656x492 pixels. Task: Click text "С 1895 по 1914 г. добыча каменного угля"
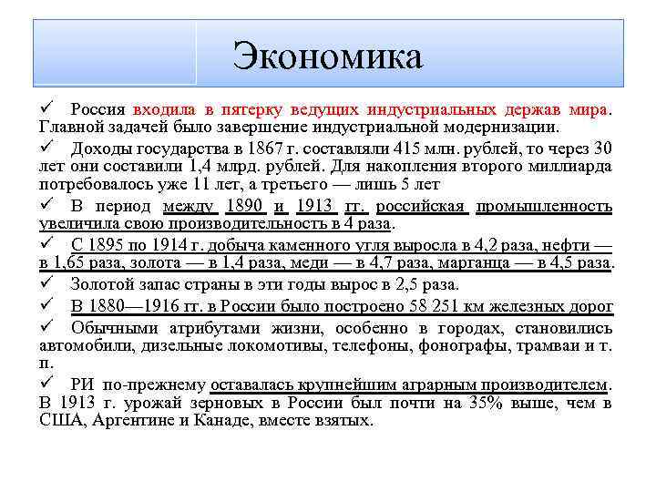coord(231,246)
